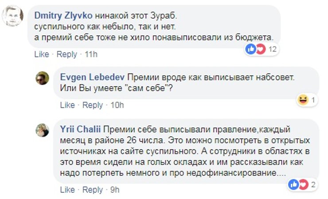This screenshot has width=328, height=199.
Task: Like Dmitry Zlyvko's comment
Action: (41, 54)
